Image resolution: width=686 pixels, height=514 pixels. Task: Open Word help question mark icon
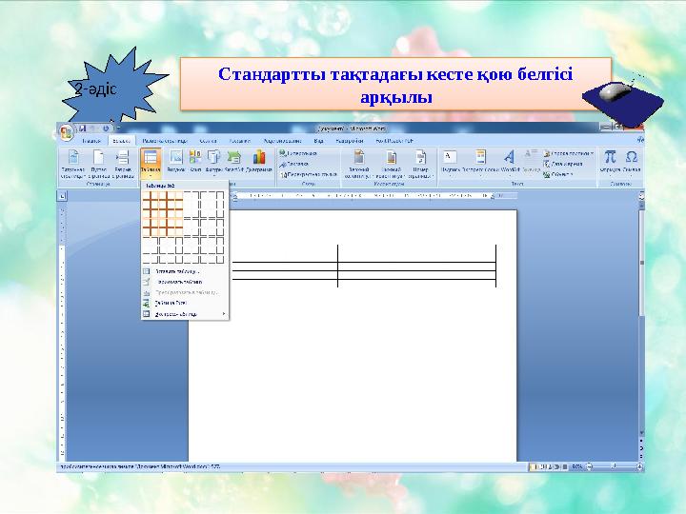[x=639, y=140]
